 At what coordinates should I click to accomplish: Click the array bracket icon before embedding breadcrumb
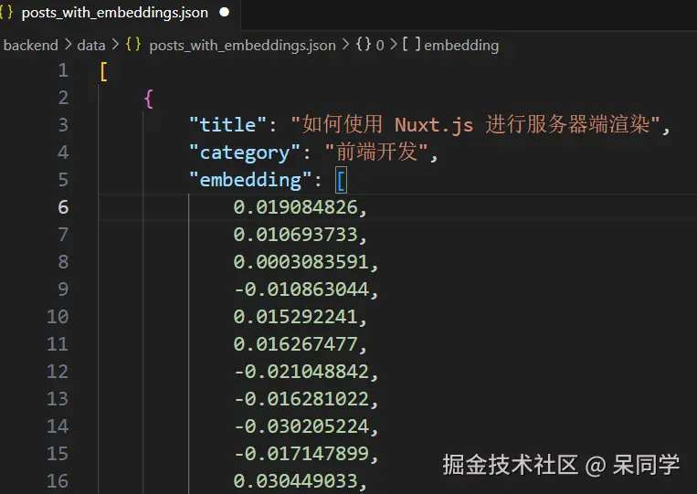(x=411, y=44)
